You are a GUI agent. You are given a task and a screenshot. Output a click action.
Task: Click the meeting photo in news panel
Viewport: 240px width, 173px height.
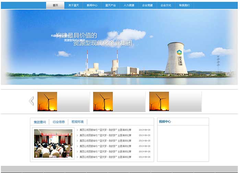[53, 143]
